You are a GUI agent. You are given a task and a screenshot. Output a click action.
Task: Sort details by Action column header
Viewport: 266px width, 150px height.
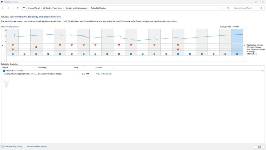click(104, 67)
